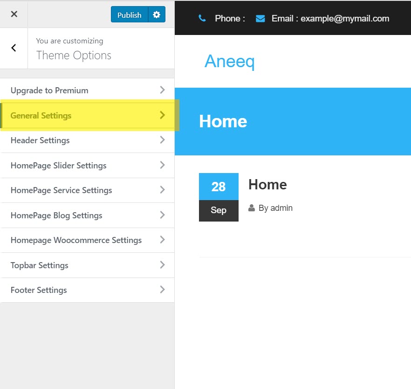Viewport: 411px width, 389px height.
Task: Expand Homepage Woocommerce Settings chevron
Action: (162, 240)
